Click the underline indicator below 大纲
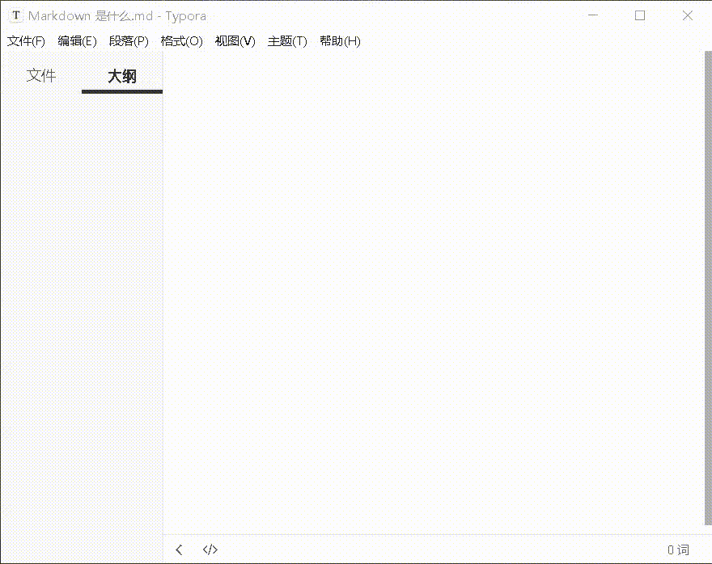This screenshot has height=564, width=712. [x=121, y=93]
